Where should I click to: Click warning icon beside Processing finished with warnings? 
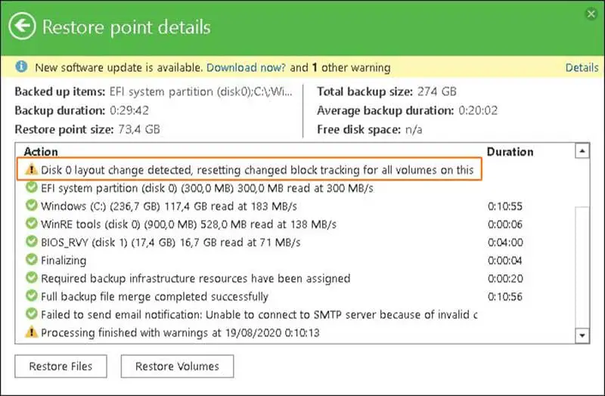coord(31,332)
